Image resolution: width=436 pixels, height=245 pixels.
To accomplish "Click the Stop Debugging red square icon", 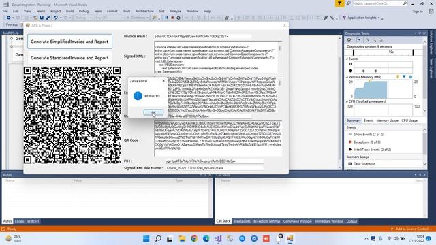I will [172, 18].
